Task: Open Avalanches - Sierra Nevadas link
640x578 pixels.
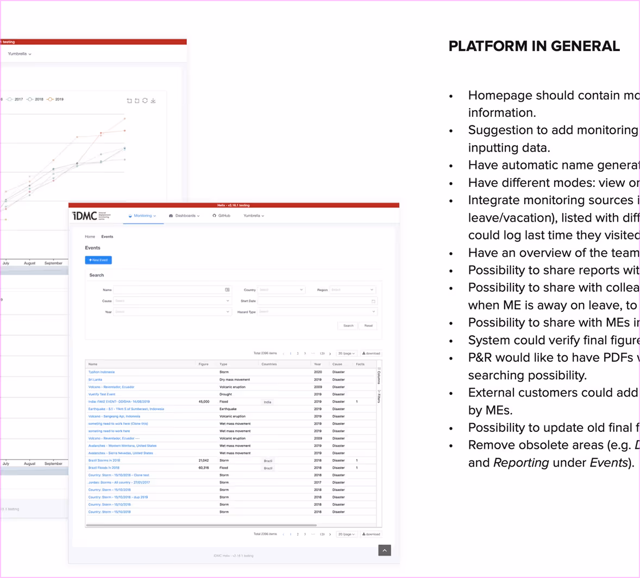Action: coord(121,453)
